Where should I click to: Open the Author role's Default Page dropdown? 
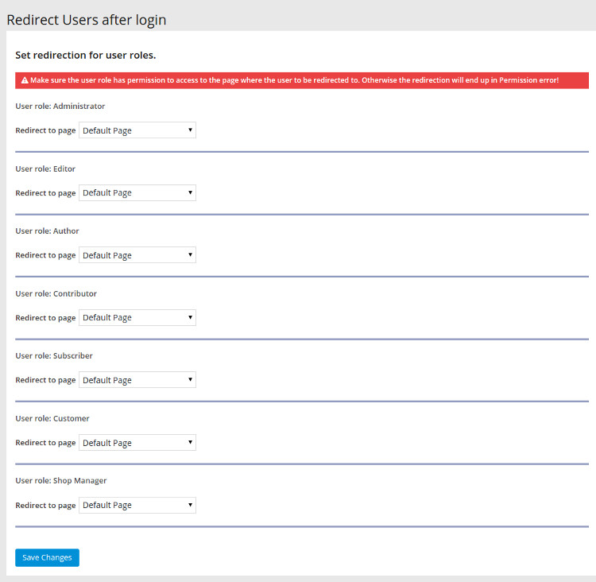click(x=137, y=255)
